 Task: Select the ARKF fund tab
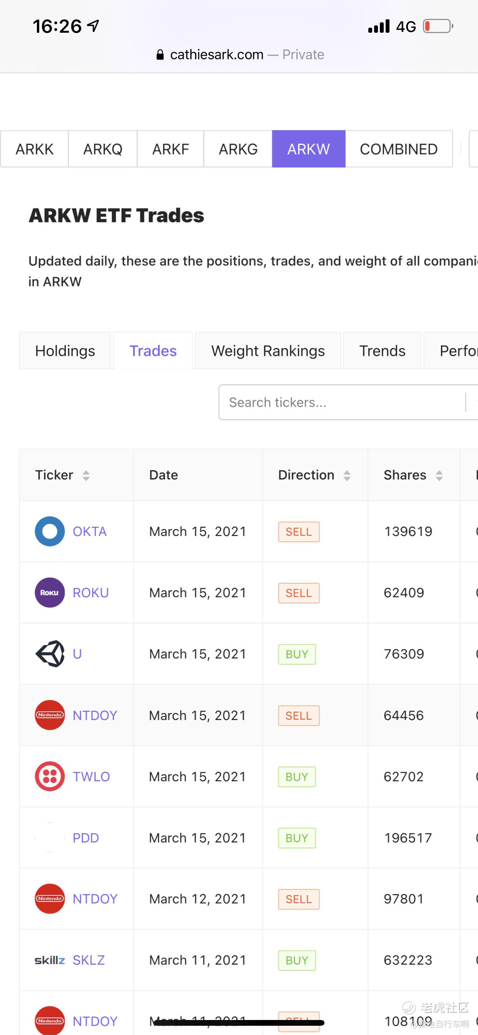170,149
